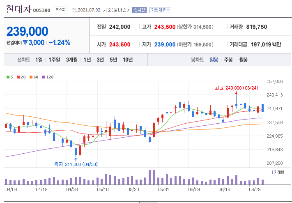The height and width of the screenshot is (203, 292).
Task: Switch line chart to 3개월
Action: click(72, 60)
